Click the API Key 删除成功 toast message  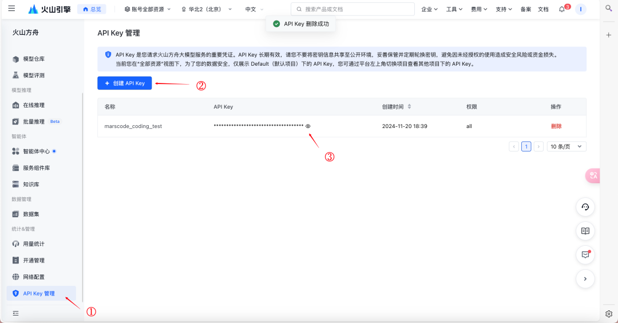point(301,24)
